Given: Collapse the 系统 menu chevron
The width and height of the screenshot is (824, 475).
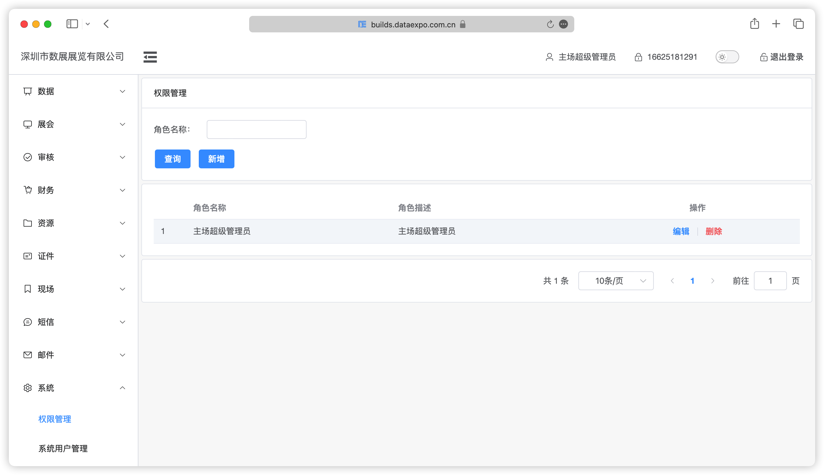Looking at the screenshot, I should (x=123, y=388).
